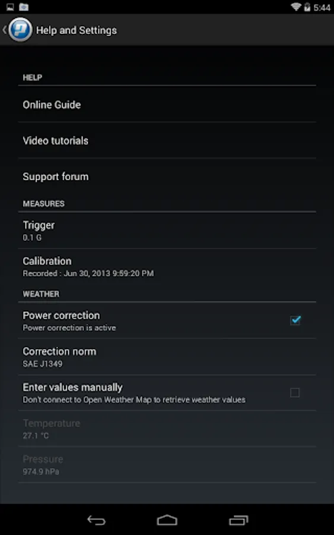The height and width of the screenshot is (535, 334).
Task: Open Video tutorials
Action: [x=167, y=140]
